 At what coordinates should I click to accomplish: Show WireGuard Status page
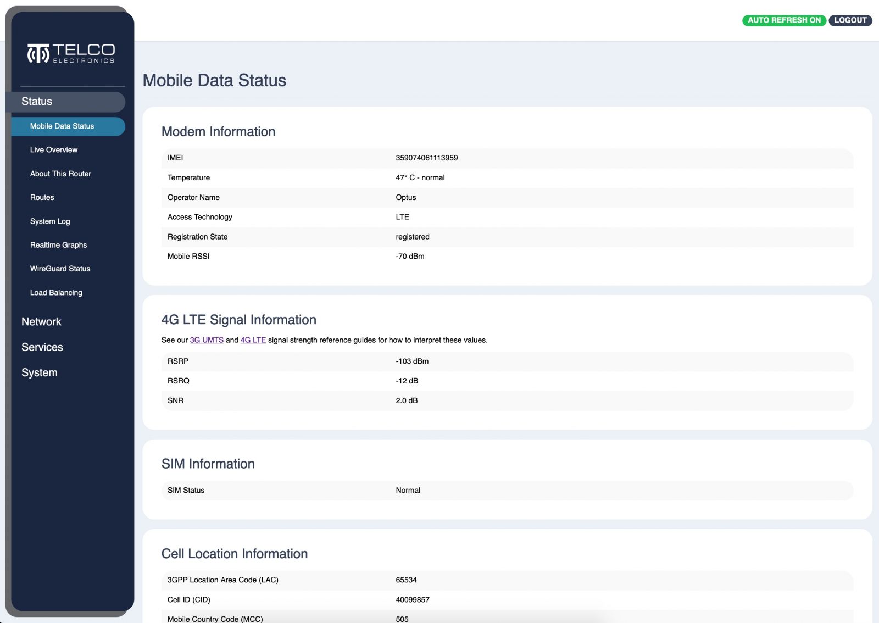tap(60, 269)
